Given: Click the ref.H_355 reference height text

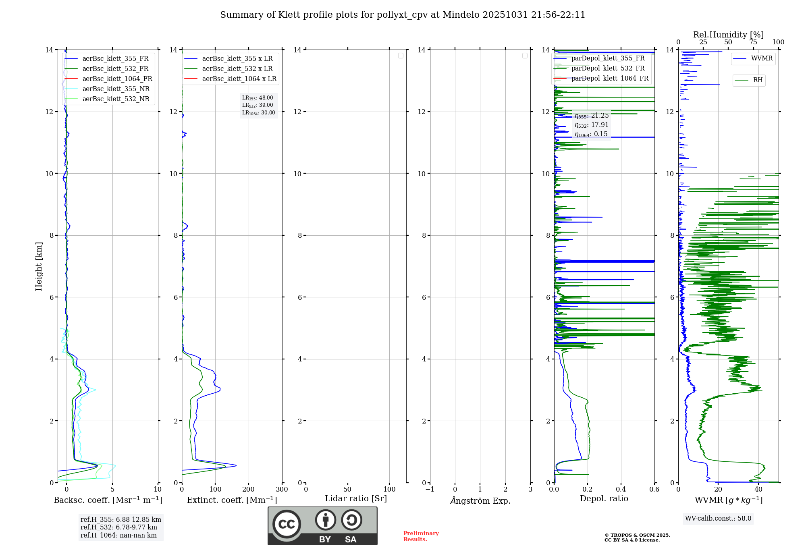Looking at the screenshot, I should click(x=120, y=520).
